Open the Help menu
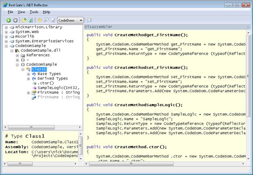The width and height of the screenshot is (253, 175). [x=47, y=12]
